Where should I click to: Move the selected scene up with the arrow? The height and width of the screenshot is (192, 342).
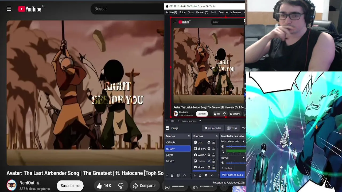tap(184, 175)
